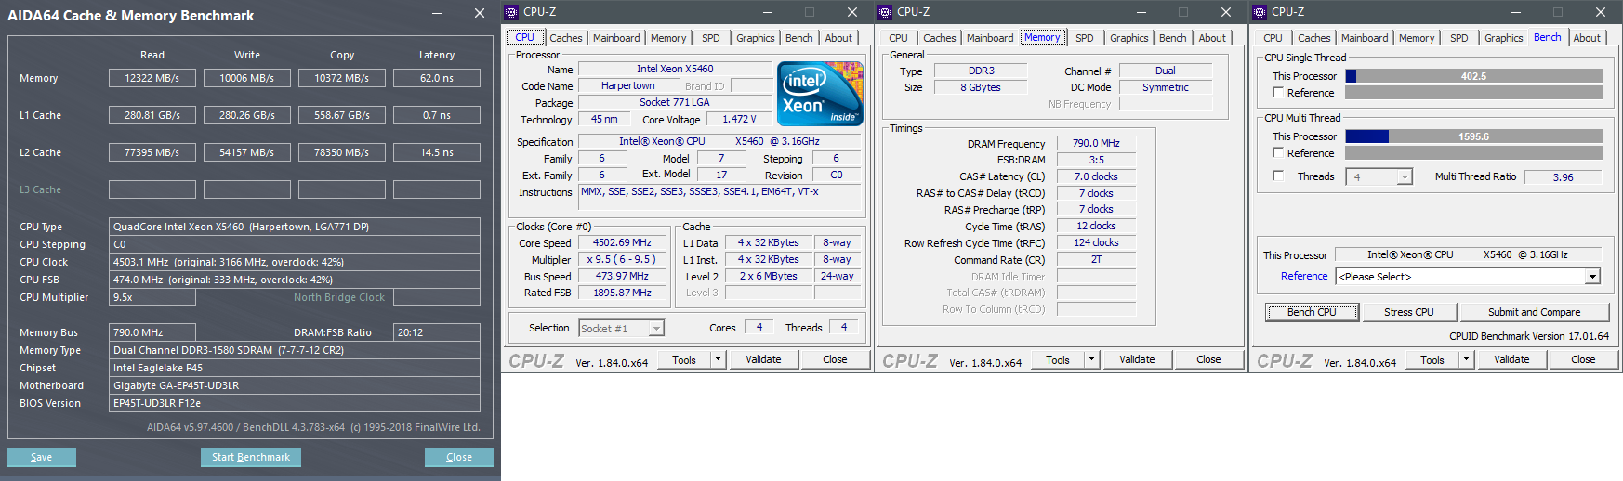Click Validate in first CPU-Z window

click(763, 359)
